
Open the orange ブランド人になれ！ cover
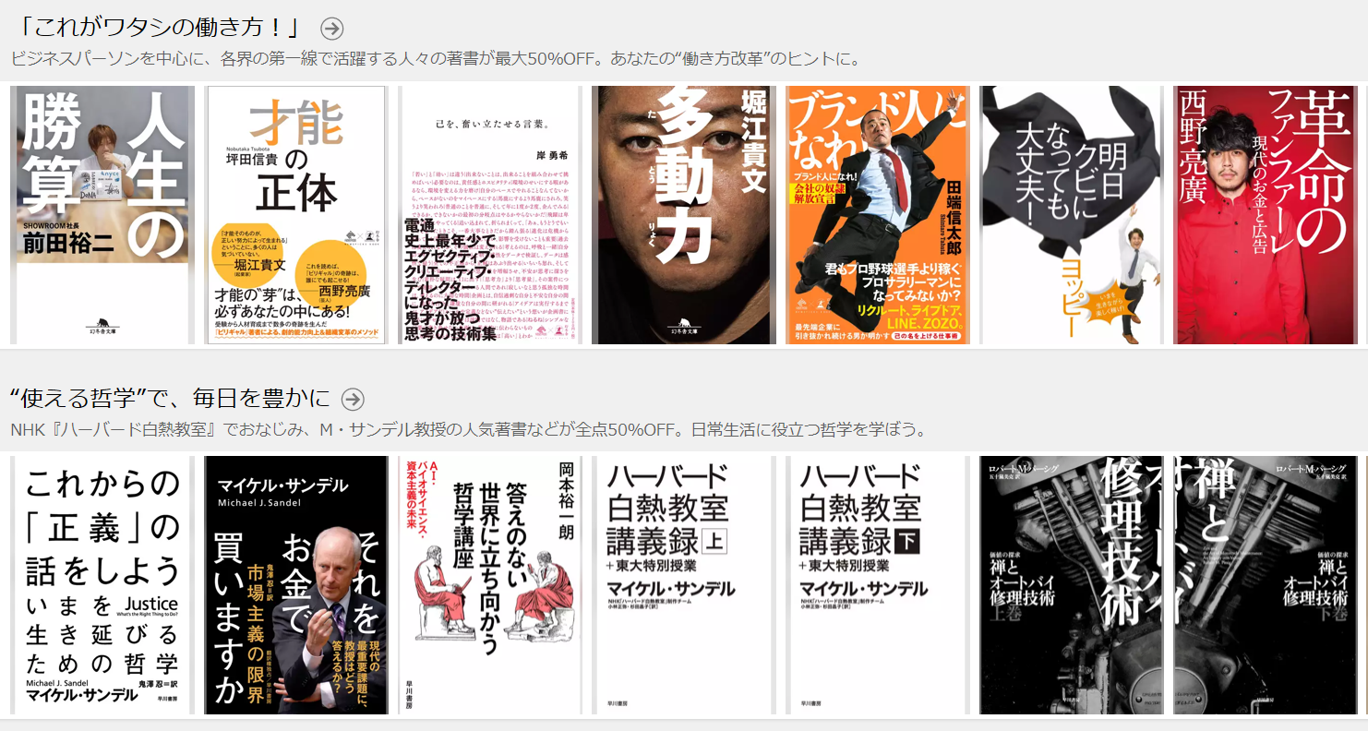click(878, 215)
